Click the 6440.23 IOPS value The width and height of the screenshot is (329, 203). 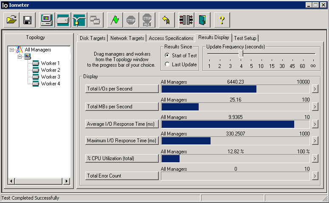pyautogui.click(x=236, y=82)
